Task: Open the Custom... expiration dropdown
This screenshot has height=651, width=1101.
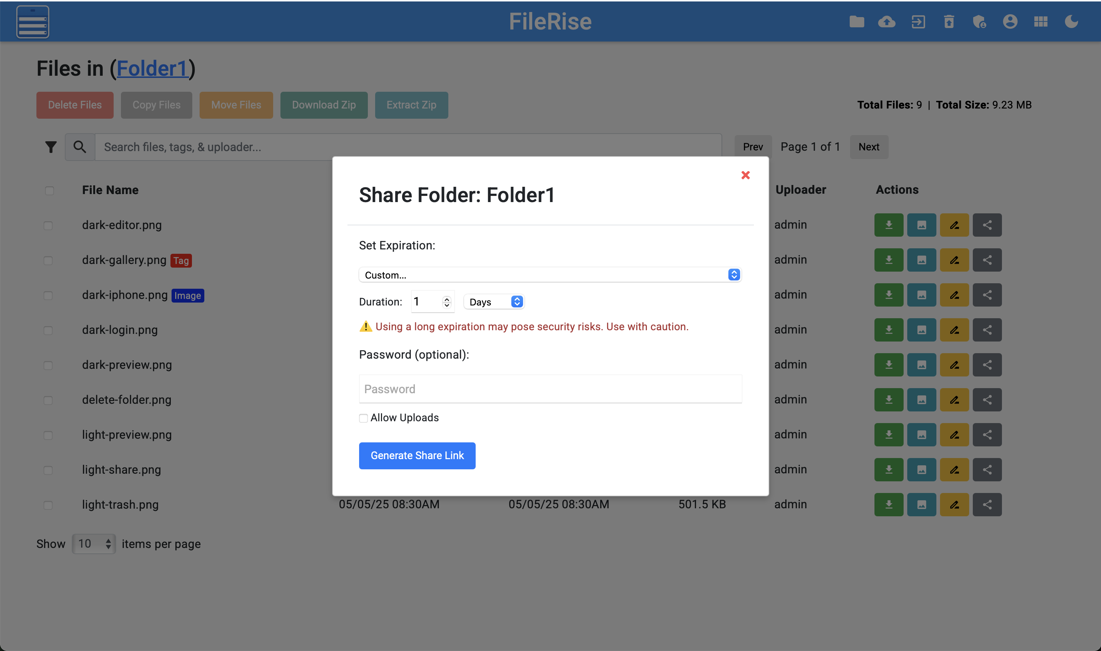Action: coord(550,275)
